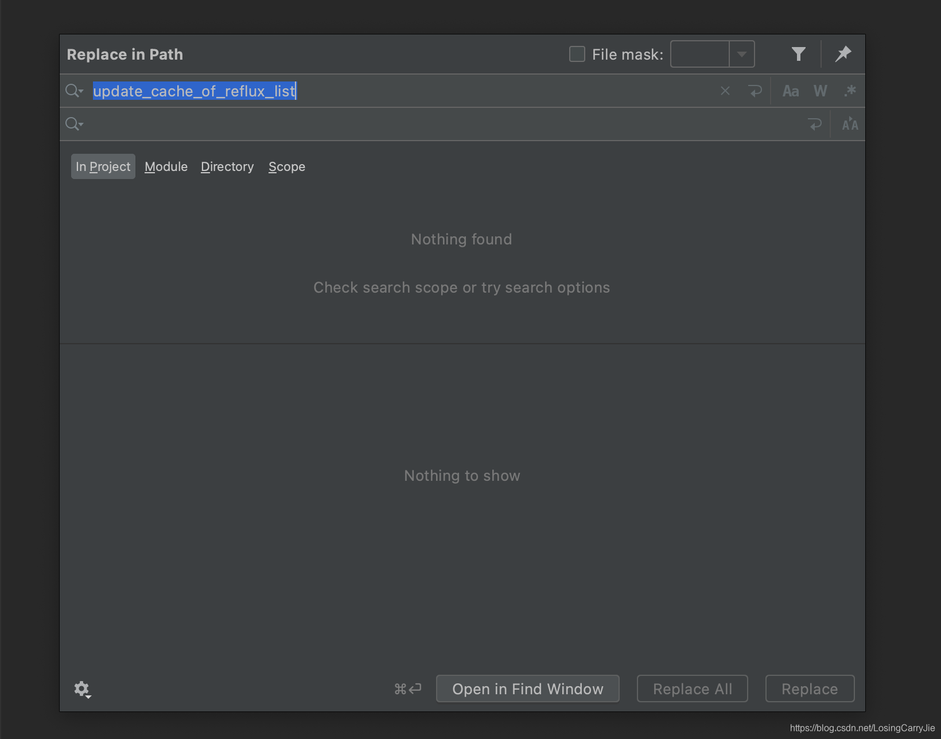
Task: Switch to the Scope tab
Action: click(287, 166)
